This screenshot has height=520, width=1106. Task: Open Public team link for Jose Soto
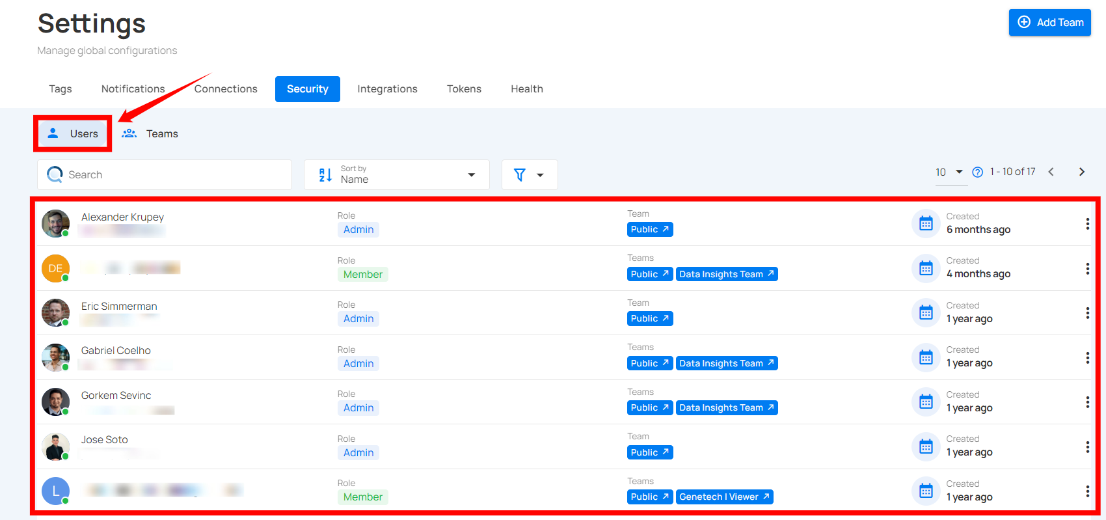[650, 452]
